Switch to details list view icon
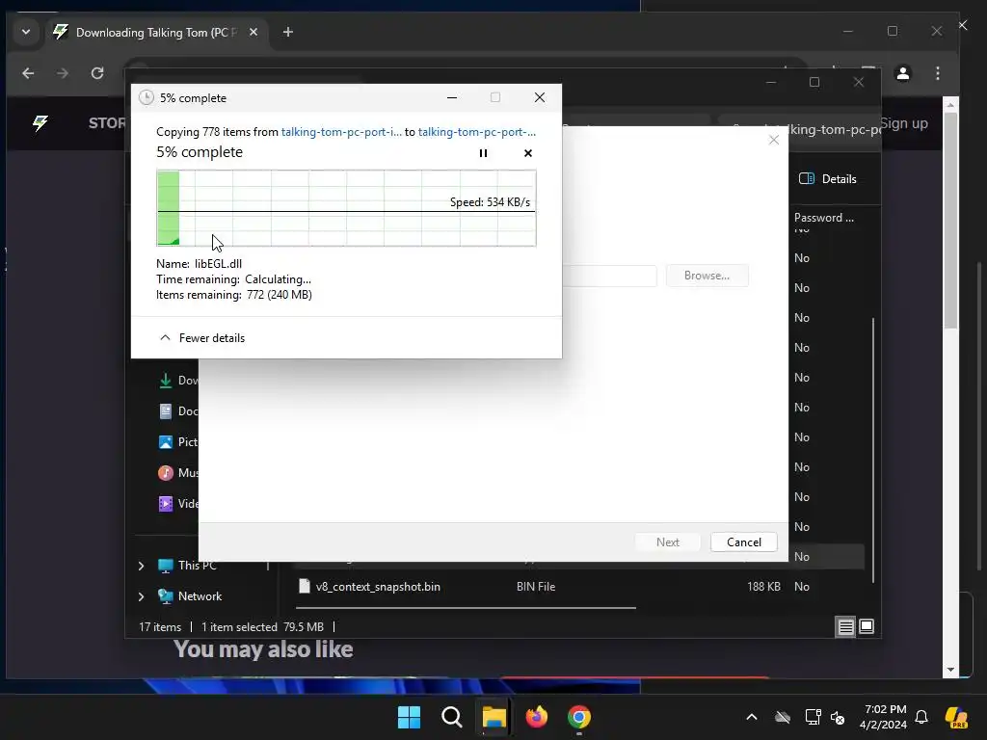The image size is (987, 740). [845, 626]
